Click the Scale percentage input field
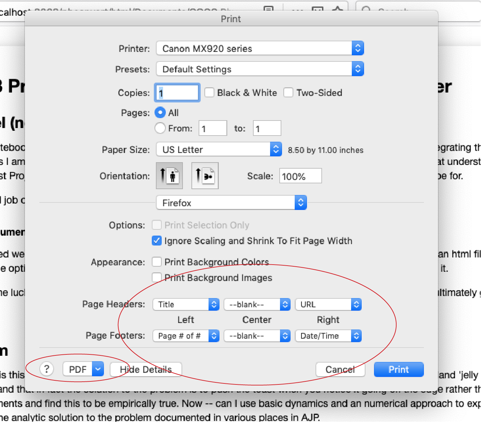Viewport: 481px width, 422px height. click(300, 176)
